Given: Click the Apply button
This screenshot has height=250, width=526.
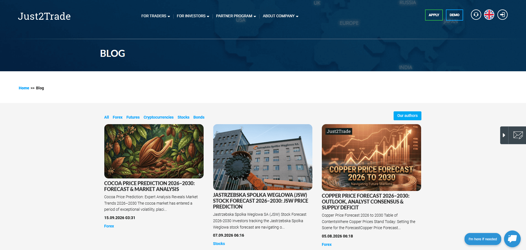Looking at the screenshot, I should 434,15.
